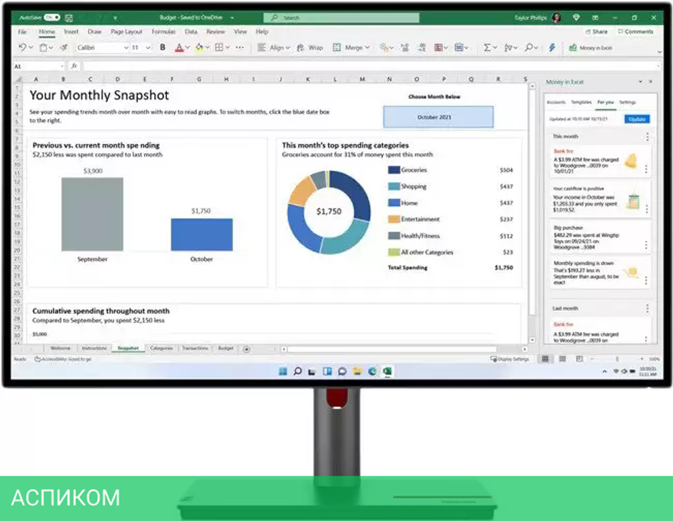Click the AutoSum sigma icon

point(487,48)
